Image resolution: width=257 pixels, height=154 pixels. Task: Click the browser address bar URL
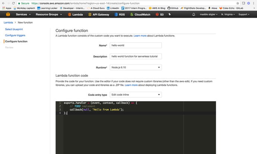(x=85, y=3)
